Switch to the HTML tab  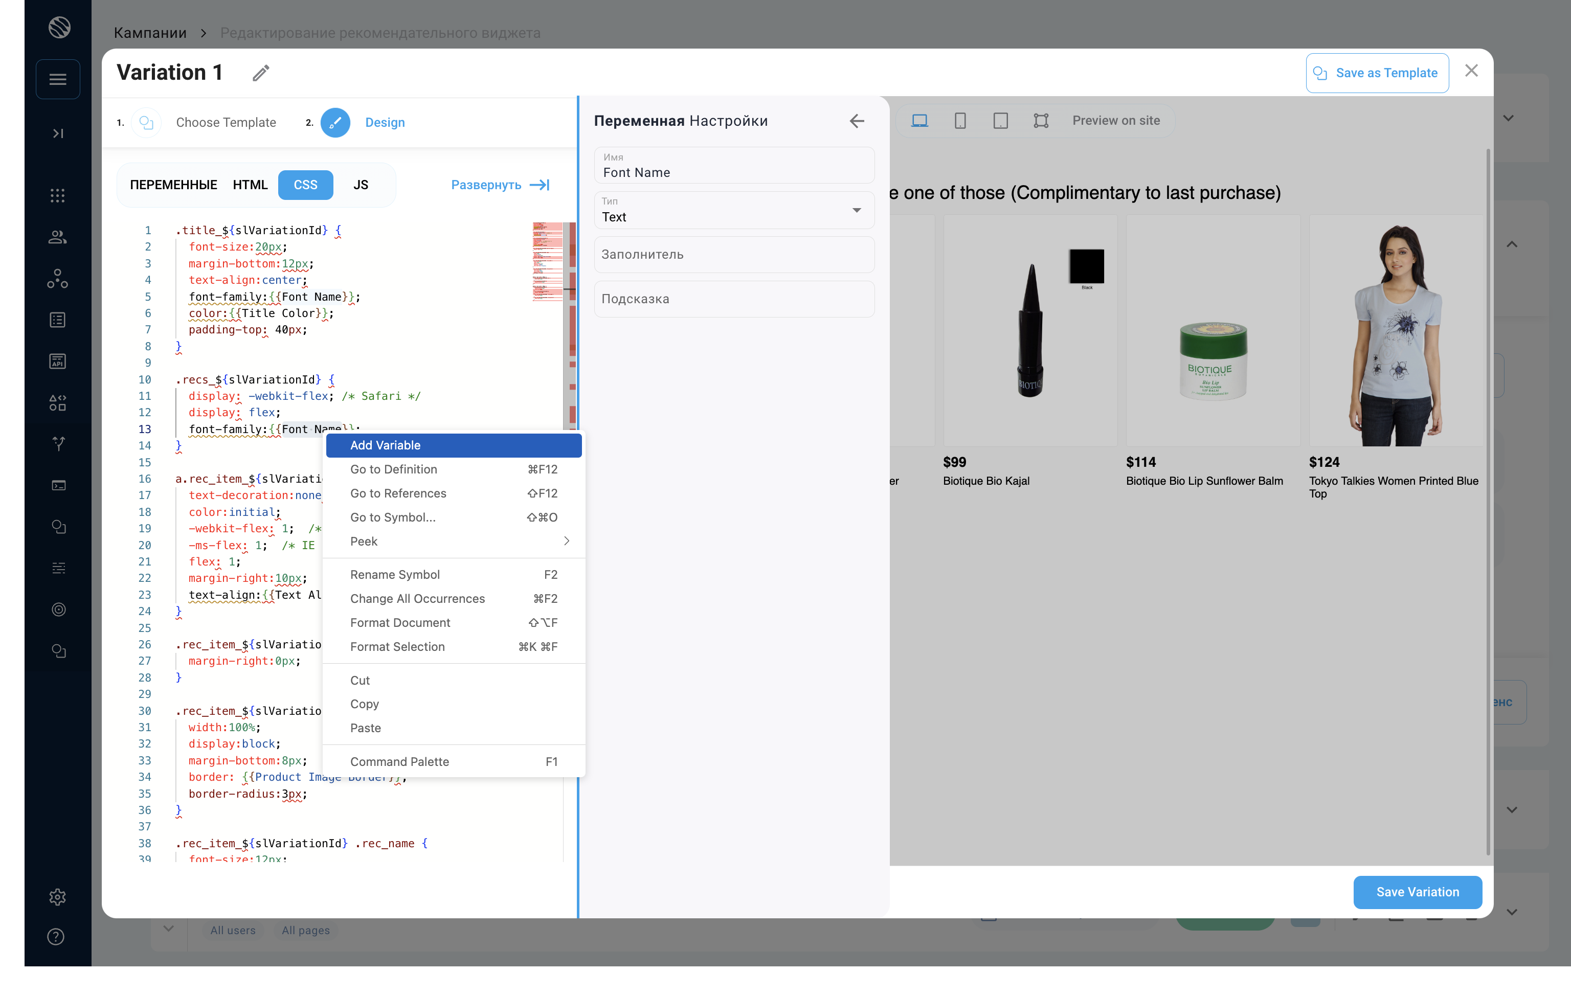pyautogui.click(x=250, y=185)
